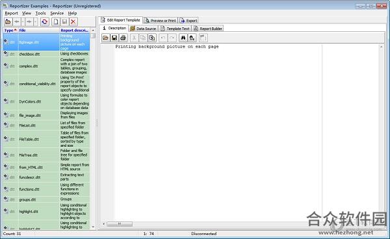Click the checkbox.dtt row icon
Viewport: 390px width, 239px height.
[6, 54]
